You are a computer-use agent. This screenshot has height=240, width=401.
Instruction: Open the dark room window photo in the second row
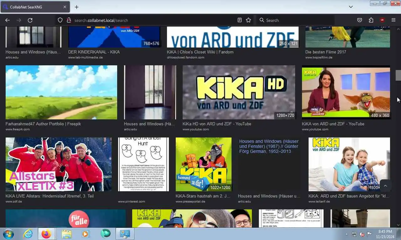150,92
